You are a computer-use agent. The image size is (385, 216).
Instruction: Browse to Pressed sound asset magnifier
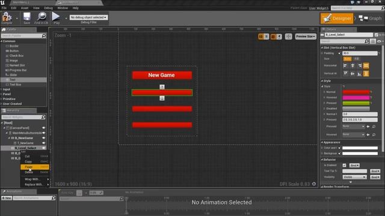tap(374, 127)
